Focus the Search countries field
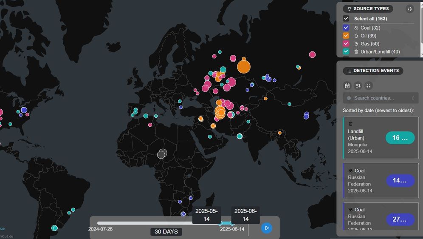 tap(381, 98)
